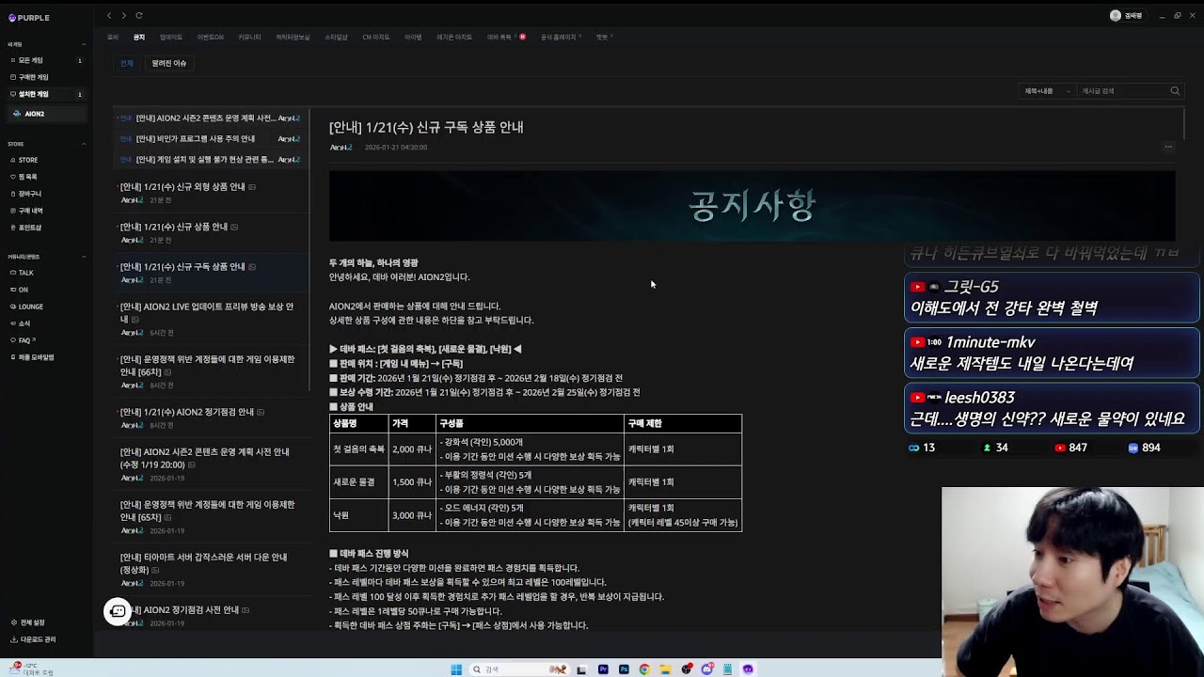Switch to the 아이템 tab
Image resolution: width=1204 pixels, height=677 pixels.
point(413,37)
